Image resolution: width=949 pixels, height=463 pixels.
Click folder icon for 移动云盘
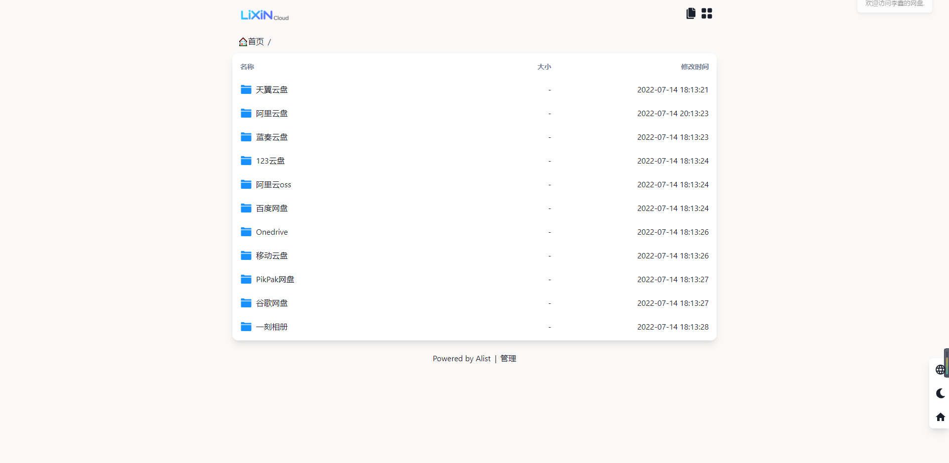point(246,255)
